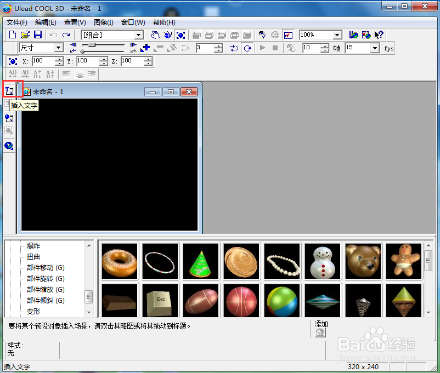Add a key frame with plus icon
This screenshot has height=373, width=440.
(145, 48)
